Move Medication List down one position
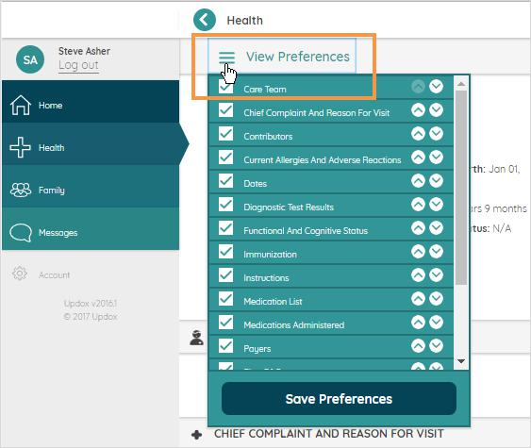Image resolution: width=531 pixels, height=448 pixels. click(436, 299)
